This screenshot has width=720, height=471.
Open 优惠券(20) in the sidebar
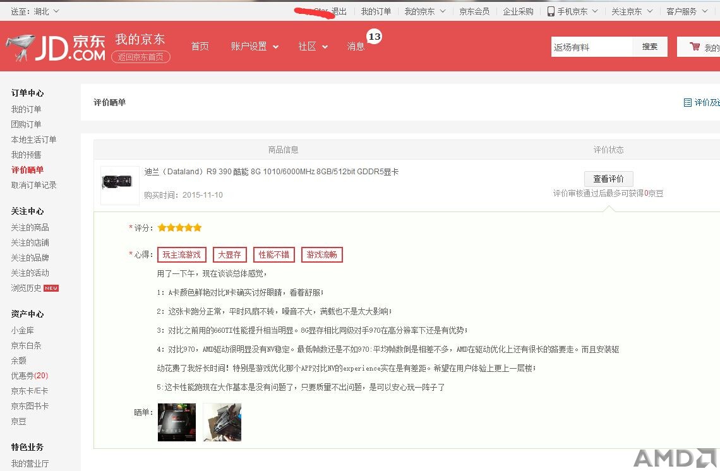click(30, 376)
